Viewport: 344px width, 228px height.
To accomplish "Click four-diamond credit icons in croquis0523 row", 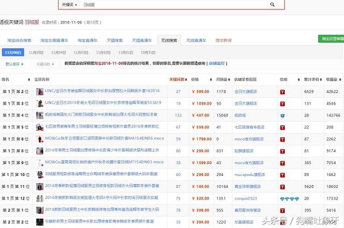I will [289, 198].
